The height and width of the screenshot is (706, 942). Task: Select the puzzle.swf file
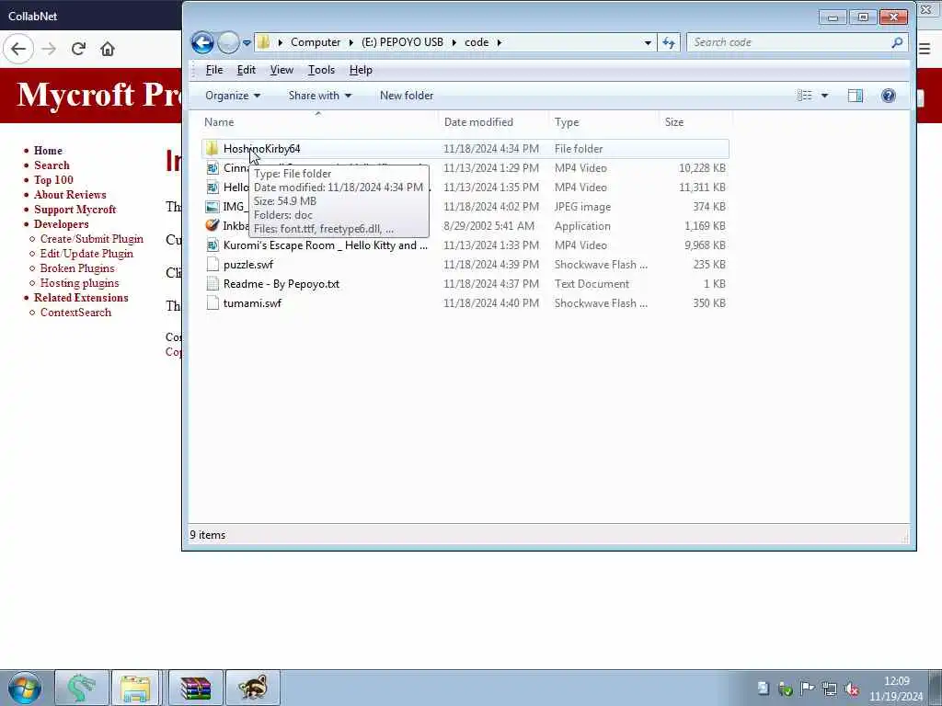tap(248, 264)
